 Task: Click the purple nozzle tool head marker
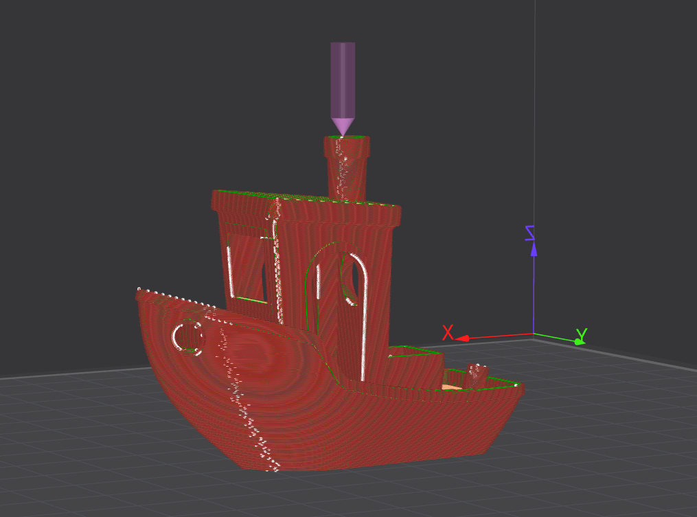click(x=343, y=89)
